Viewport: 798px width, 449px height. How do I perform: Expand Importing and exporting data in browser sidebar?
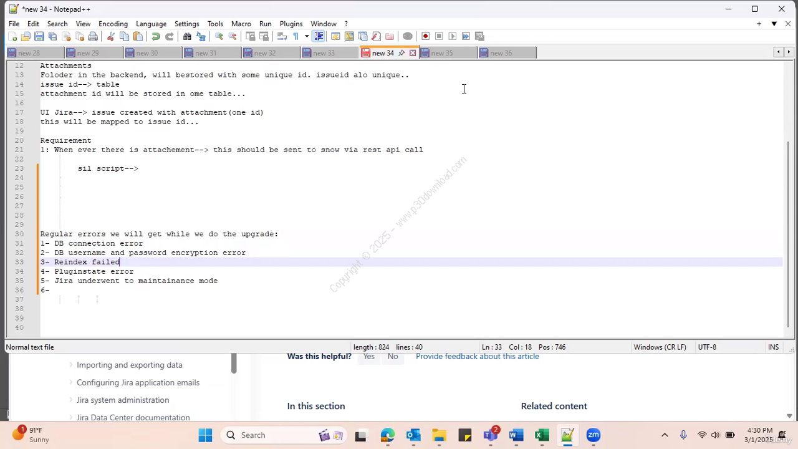pyautogui.click(x=70, y=365)
